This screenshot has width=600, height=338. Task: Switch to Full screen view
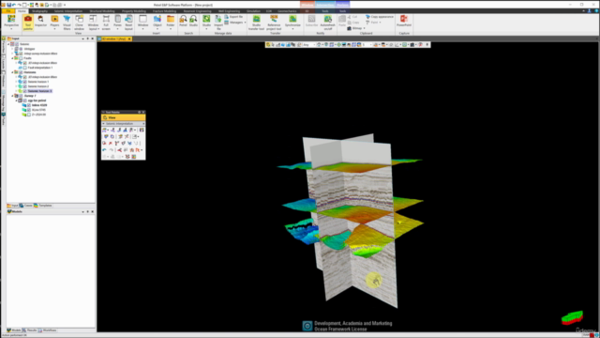pos(106,23)
